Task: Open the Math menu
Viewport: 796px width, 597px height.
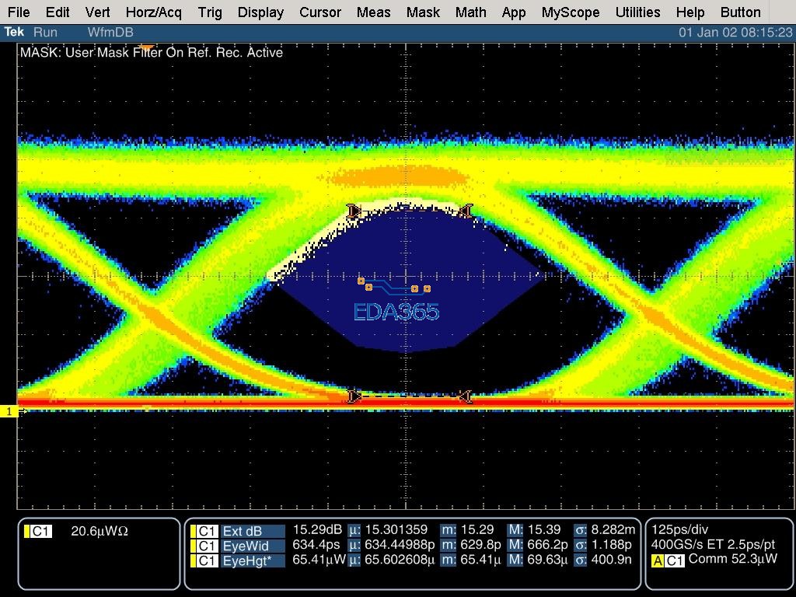Action: pyautogui.click(x=470, y=12)
